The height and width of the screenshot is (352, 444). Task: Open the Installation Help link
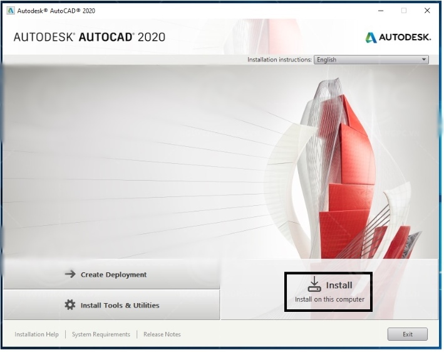[x=36, y=334]
